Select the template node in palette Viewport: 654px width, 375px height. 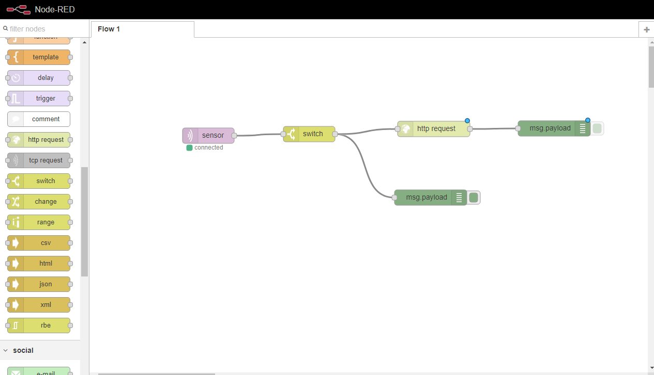(39, 57)
